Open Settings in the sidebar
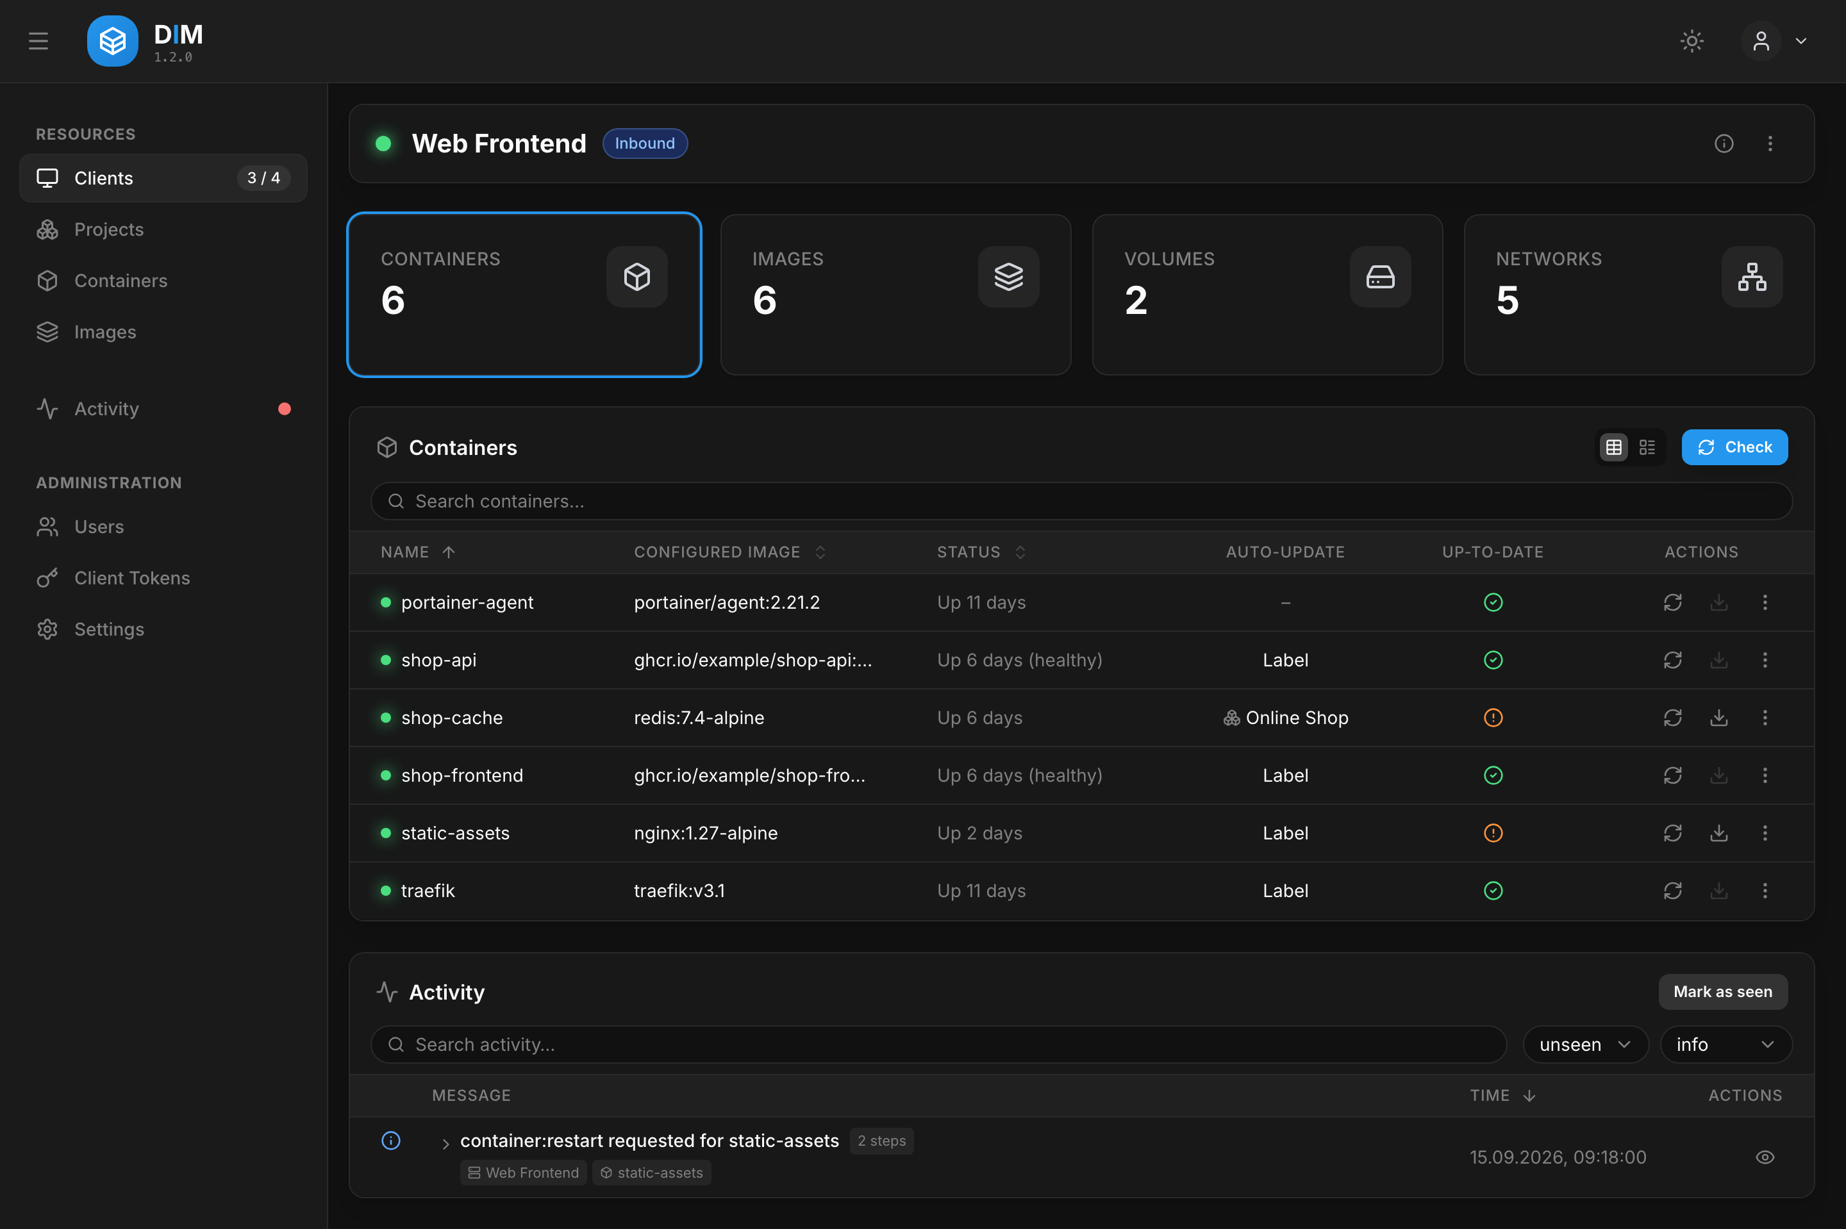 (x=163, y=629)
